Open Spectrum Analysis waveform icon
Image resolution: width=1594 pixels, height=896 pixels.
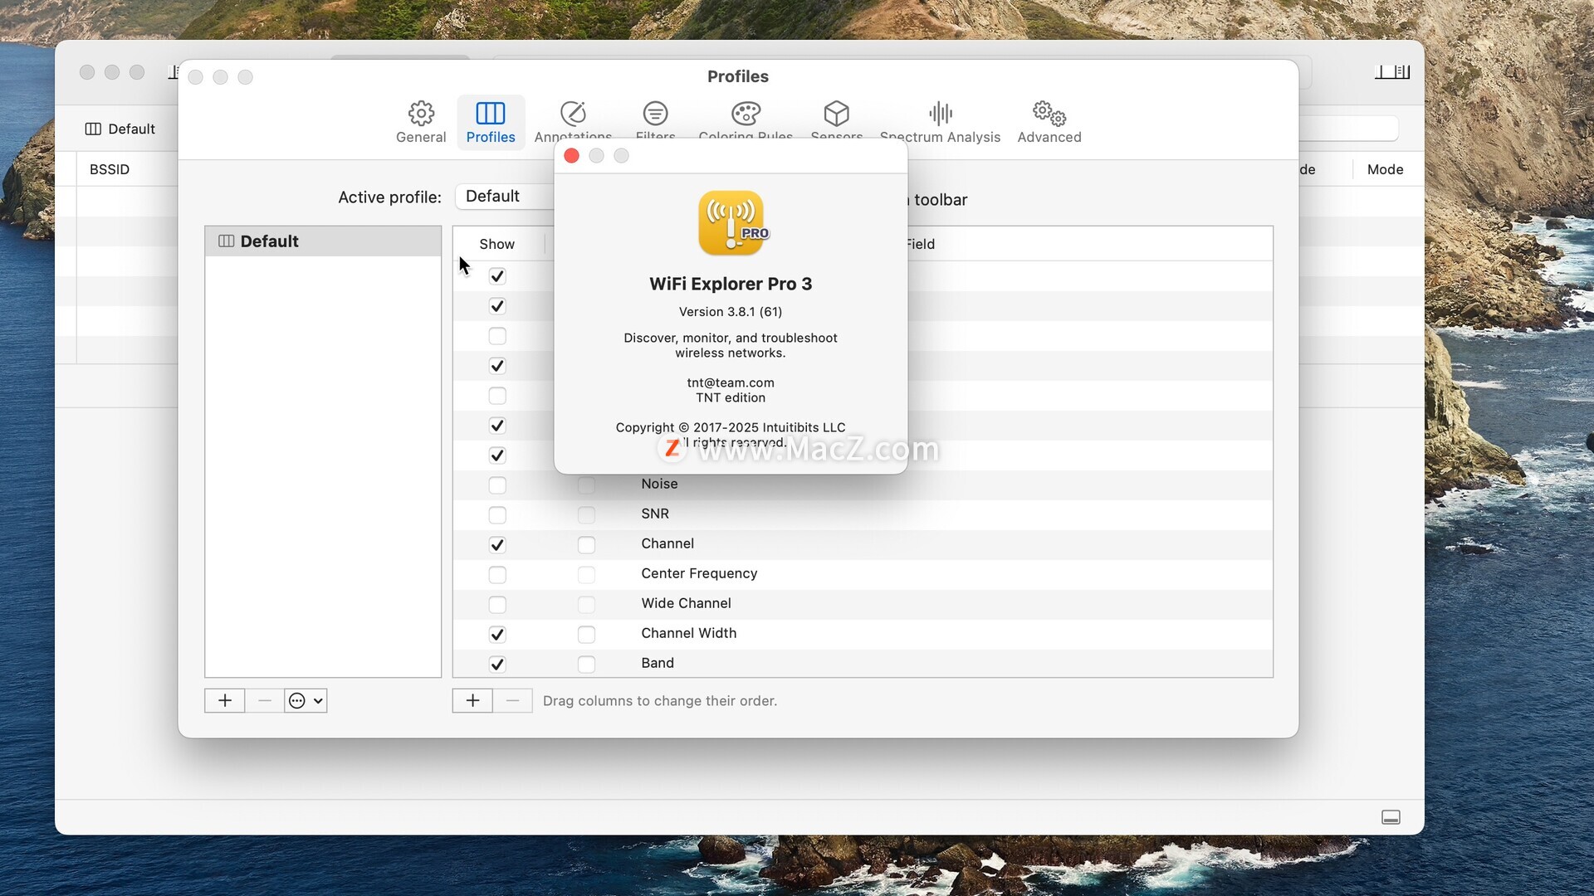(940, 114)
